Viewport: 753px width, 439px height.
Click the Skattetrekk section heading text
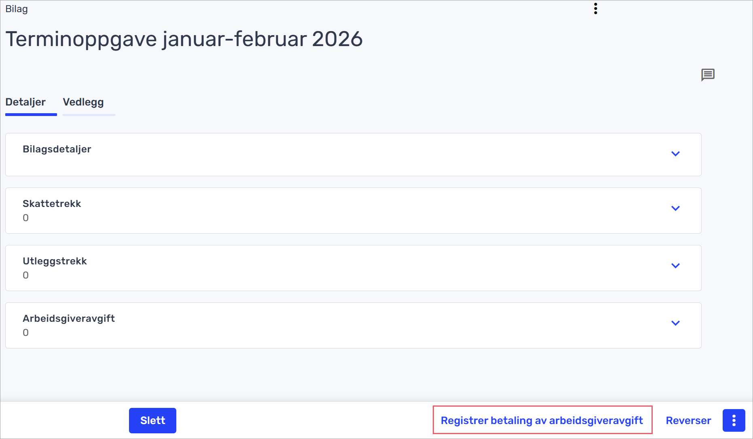[x=52, y=204]
